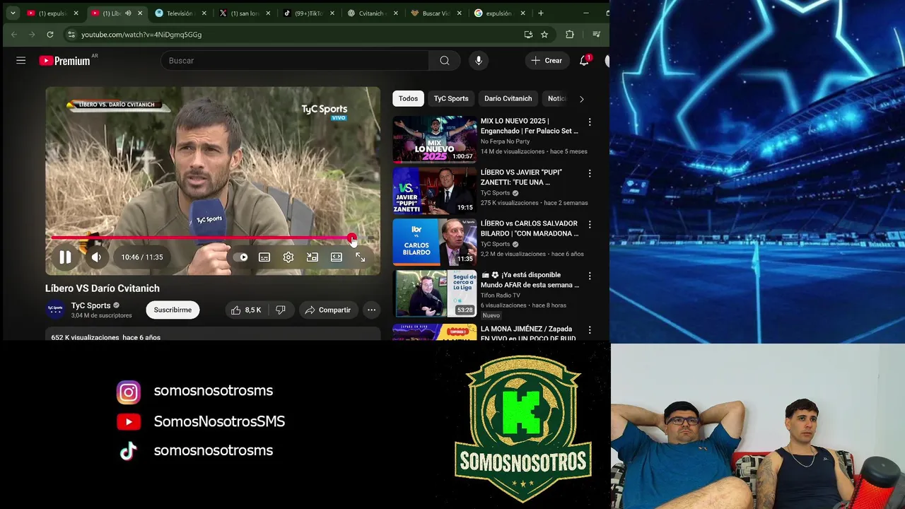Open options for La Mona Jiménez video

[x=590, y=330]
